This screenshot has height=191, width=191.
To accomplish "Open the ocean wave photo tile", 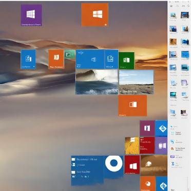I will coord(97,82).
